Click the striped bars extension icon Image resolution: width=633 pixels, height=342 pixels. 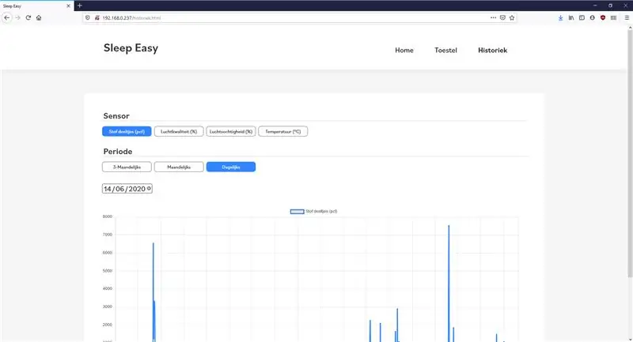tap(614, 17)
